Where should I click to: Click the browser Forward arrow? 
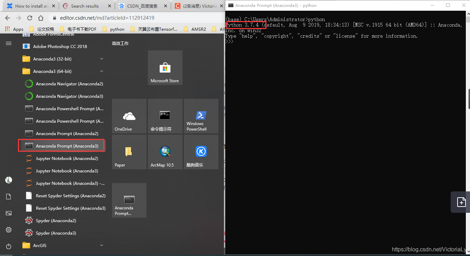[x=19, y=18]
